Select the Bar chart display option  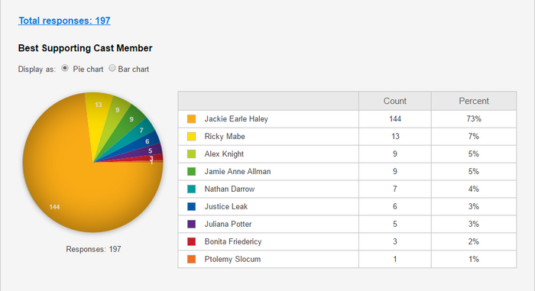112,68
